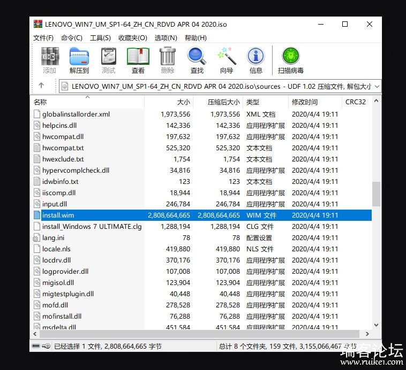Open the Help (帮助) menu

(x=196, y=38)
